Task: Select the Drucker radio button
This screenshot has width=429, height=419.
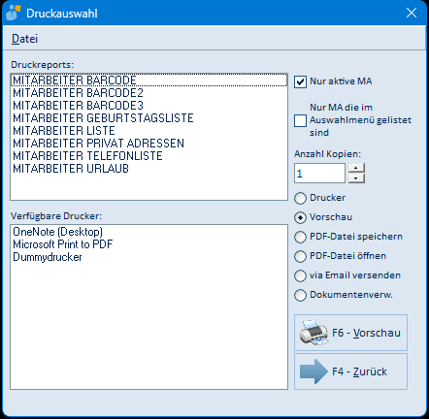Action: pos(300,198)
